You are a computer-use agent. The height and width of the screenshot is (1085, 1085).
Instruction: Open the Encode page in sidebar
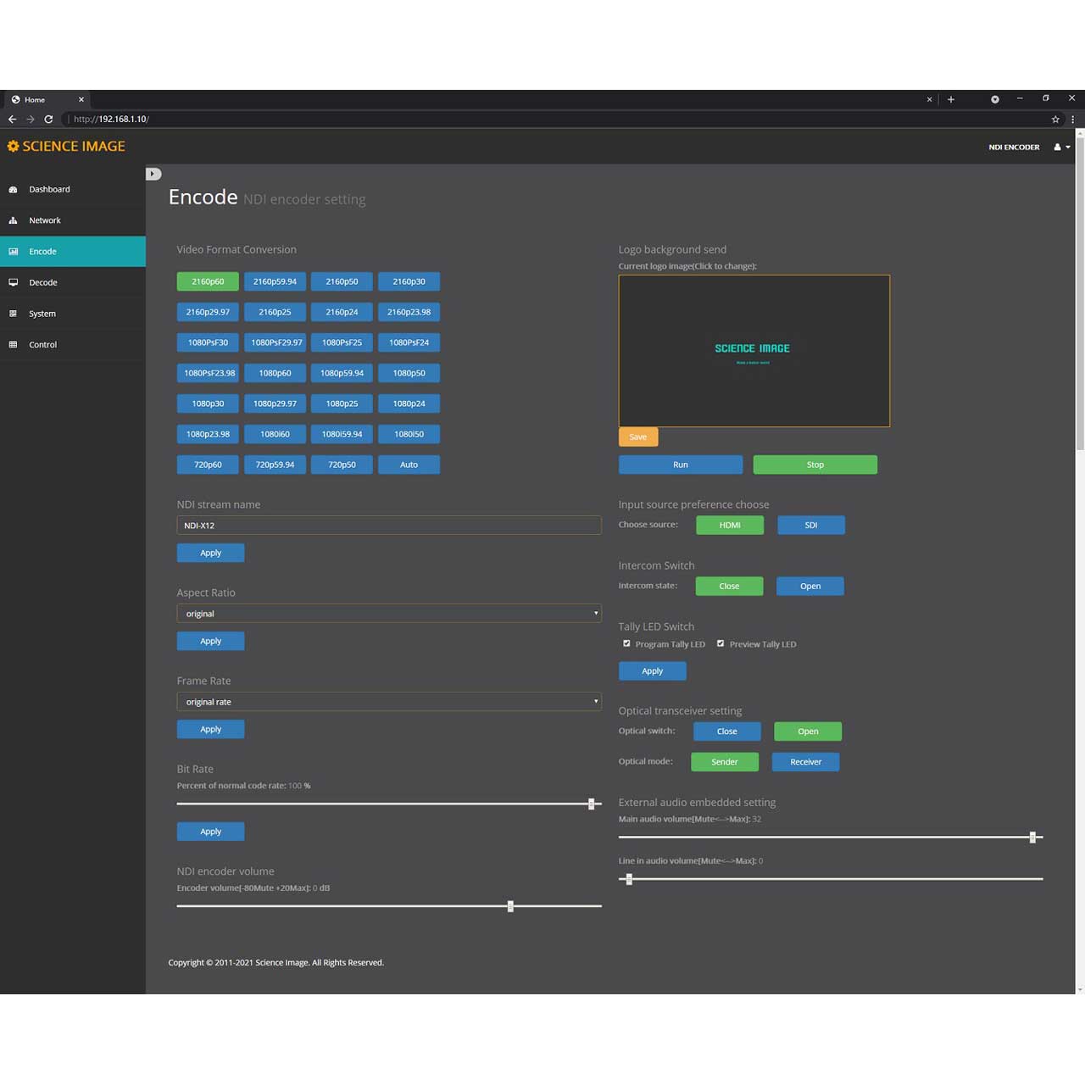(42, 252)
